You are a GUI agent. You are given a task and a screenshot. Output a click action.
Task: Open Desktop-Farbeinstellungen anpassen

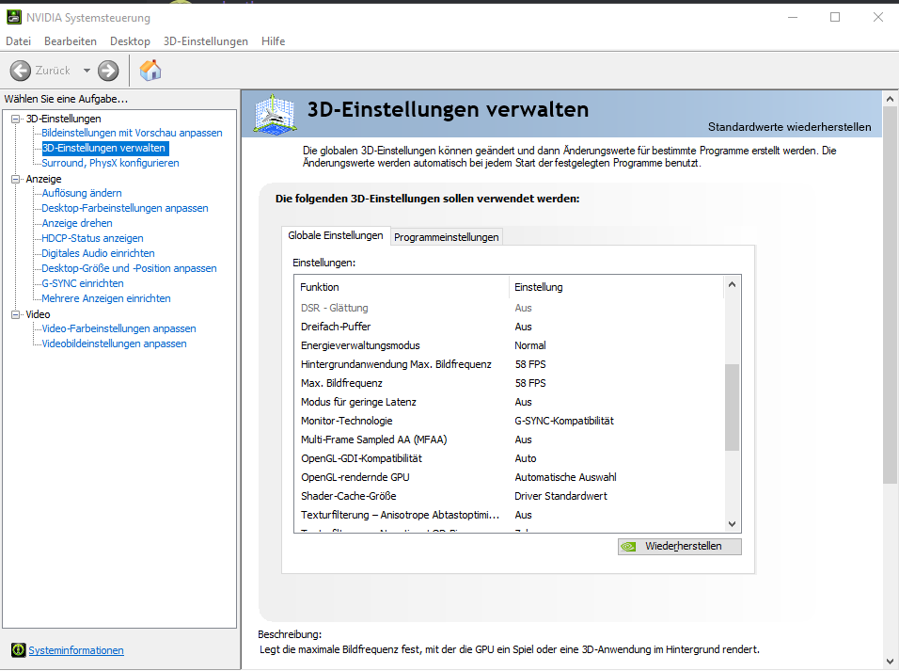(125, 208)
